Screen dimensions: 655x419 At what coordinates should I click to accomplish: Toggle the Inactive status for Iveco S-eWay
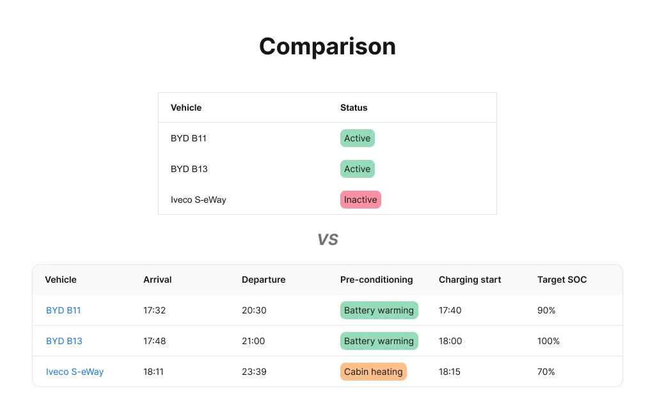pos(360,200)
